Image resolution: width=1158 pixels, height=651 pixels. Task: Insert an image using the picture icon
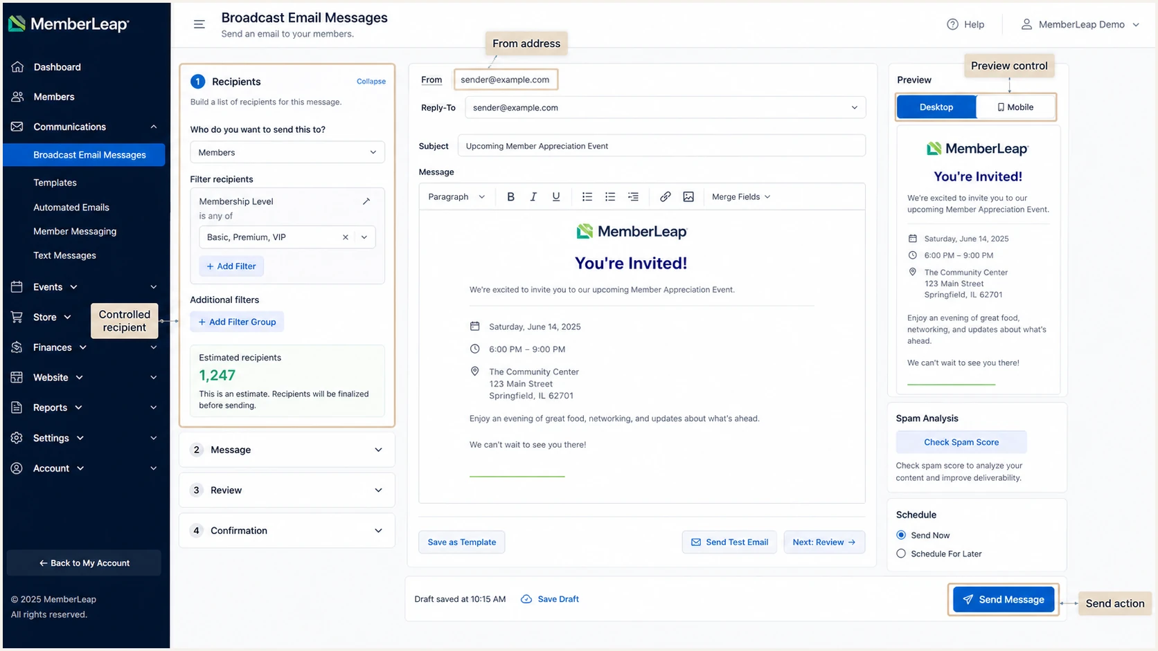tap(688, 197)
